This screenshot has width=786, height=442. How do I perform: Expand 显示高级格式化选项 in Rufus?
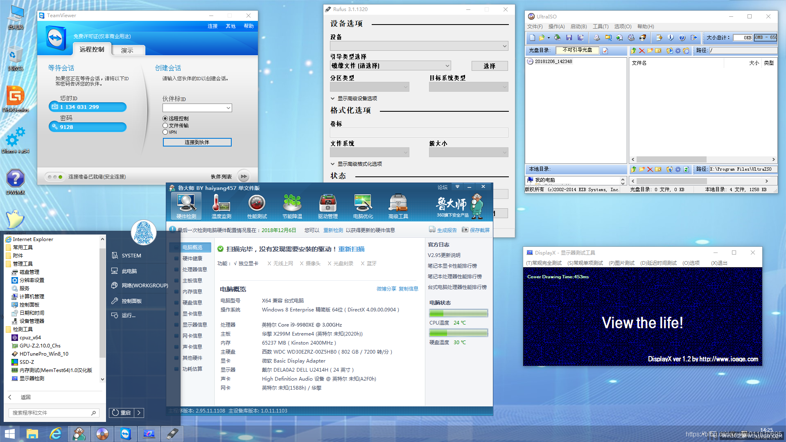tap(356, 164)
